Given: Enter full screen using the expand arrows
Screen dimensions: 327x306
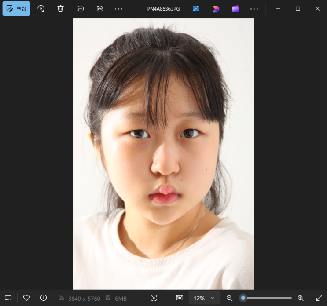Looking at the screenshot, I should [319, 298].
